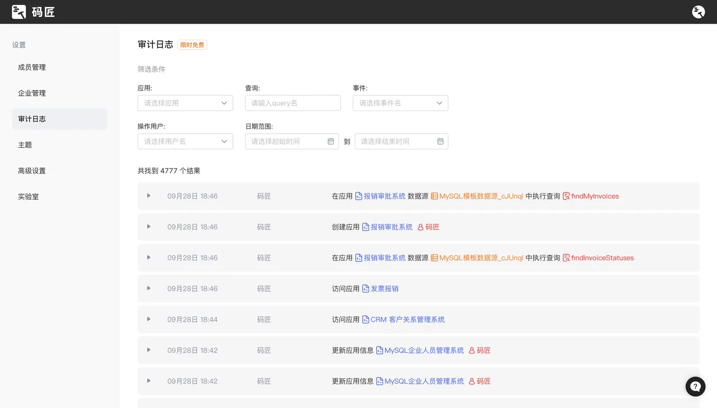Open 报销审批系统 link in 创建应用 row
The width and height of the screenshot is (717, 408).
pos(392,227)
